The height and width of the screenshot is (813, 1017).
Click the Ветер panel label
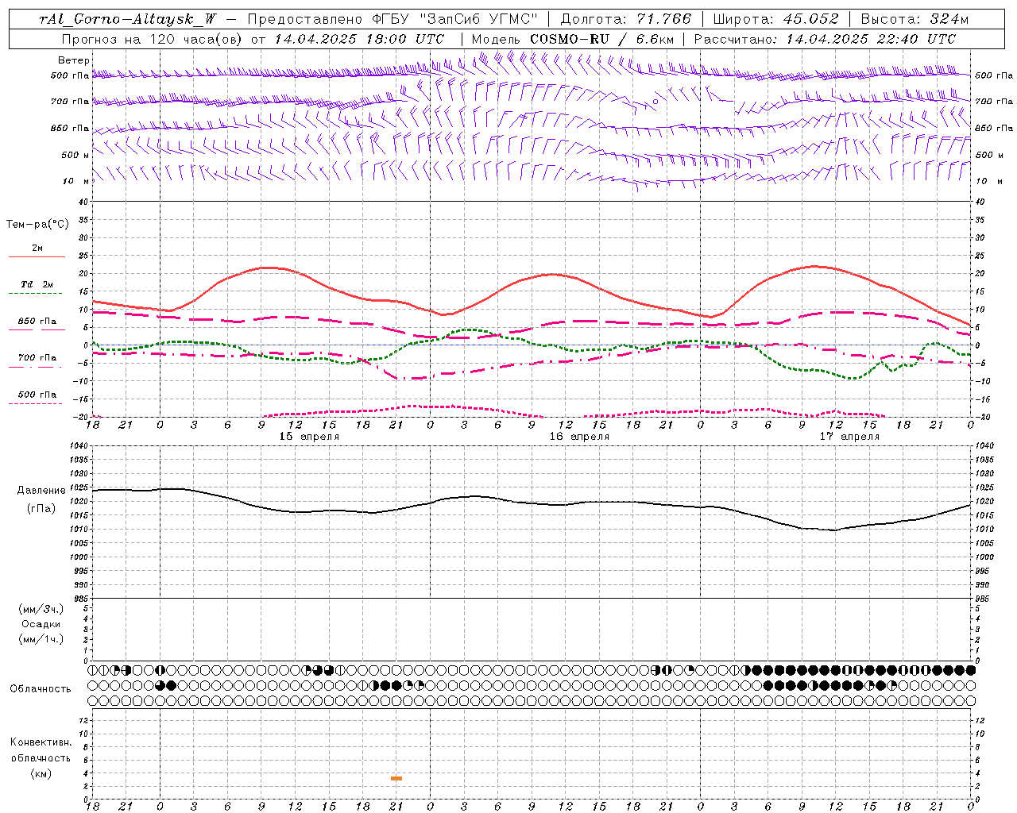(74, 60)
